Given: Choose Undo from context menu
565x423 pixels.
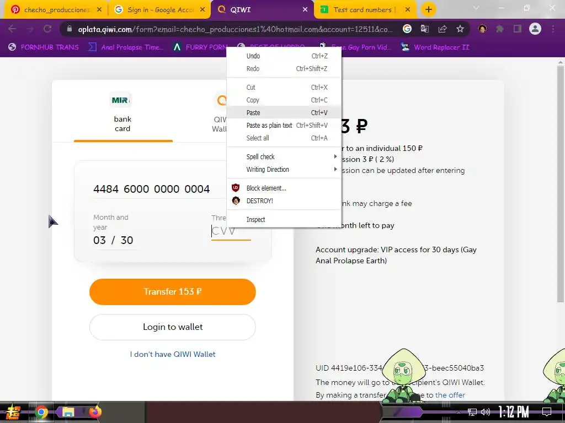Looking at the screenshot, I should [284, 56].
